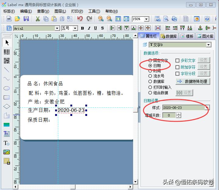
Task: Open the 150% zoom dropdown
Action: pyautogui.click(x=147, y=19)
